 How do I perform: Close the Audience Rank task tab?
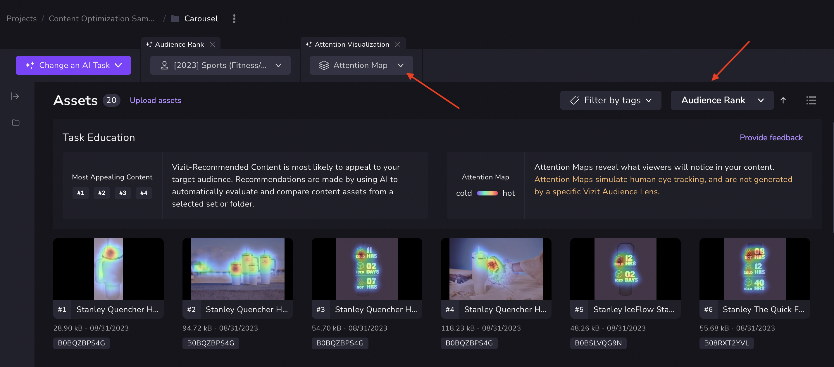point(212,44)
